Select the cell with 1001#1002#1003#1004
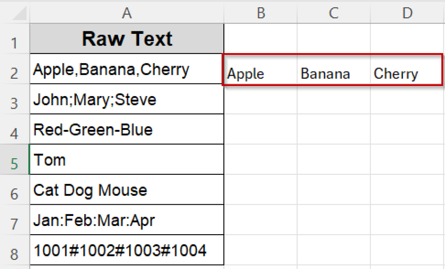This screenshot has height=269, width=445. pos(126,250)
